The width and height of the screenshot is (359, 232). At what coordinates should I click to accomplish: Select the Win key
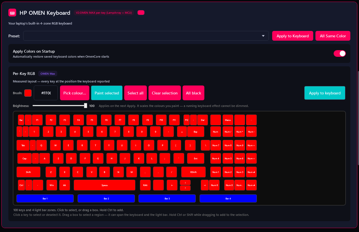click(52, 185)
